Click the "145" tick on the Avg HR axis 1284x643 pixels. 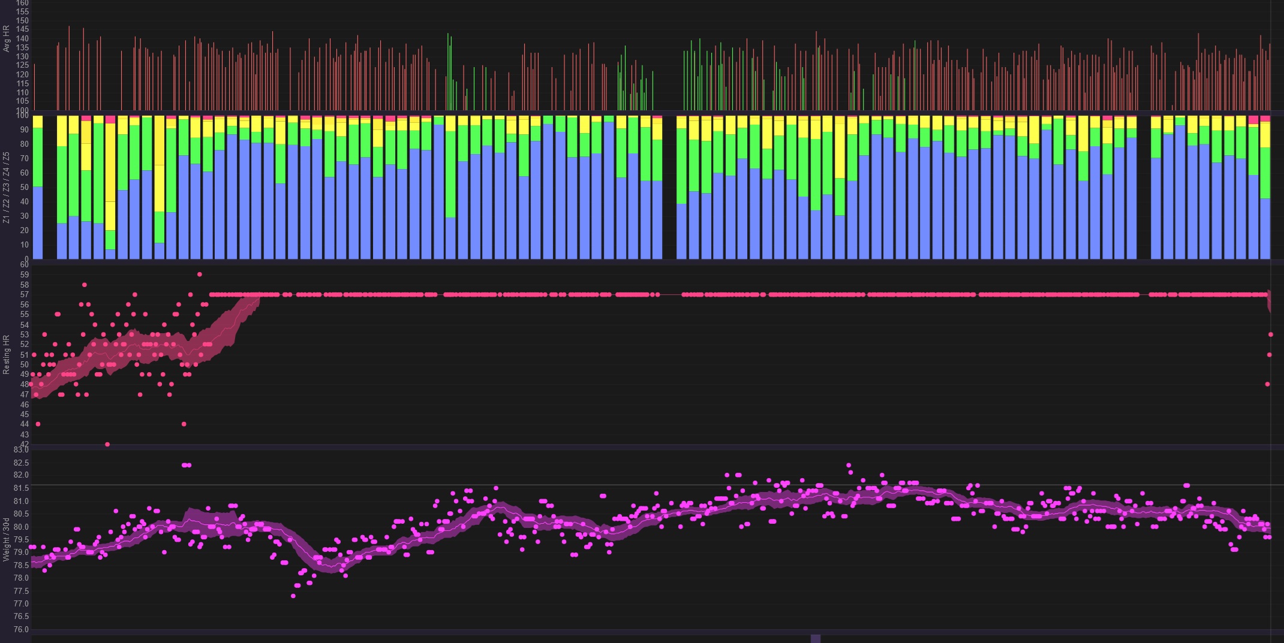tap(23, 29)
